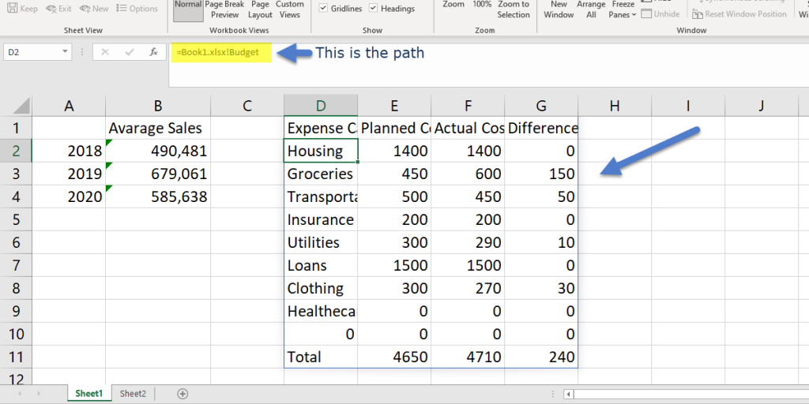Open Page Break Preview view
Viewport: 809px width, 404px height.
coord(224,9)
